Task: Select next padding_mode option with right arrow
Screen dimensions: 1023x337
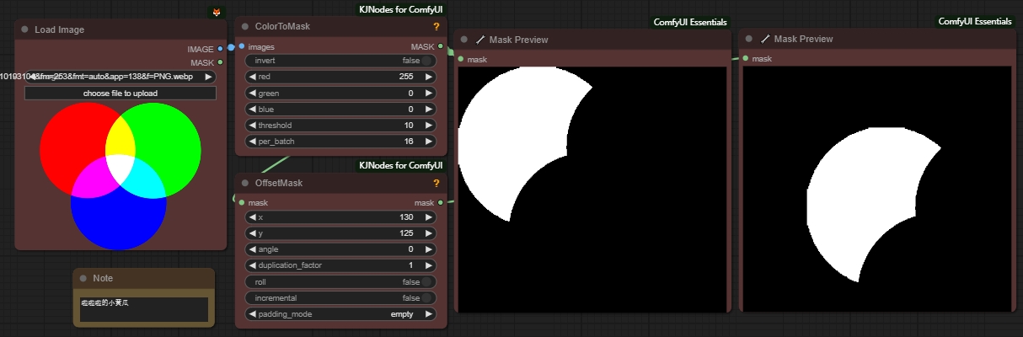Action: click(x=429, y=314)
